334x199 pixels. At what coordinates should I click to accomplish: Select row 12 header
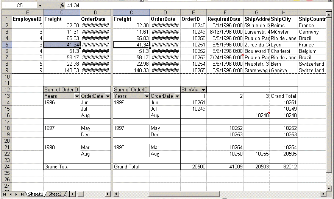click(x=6, y=90)
